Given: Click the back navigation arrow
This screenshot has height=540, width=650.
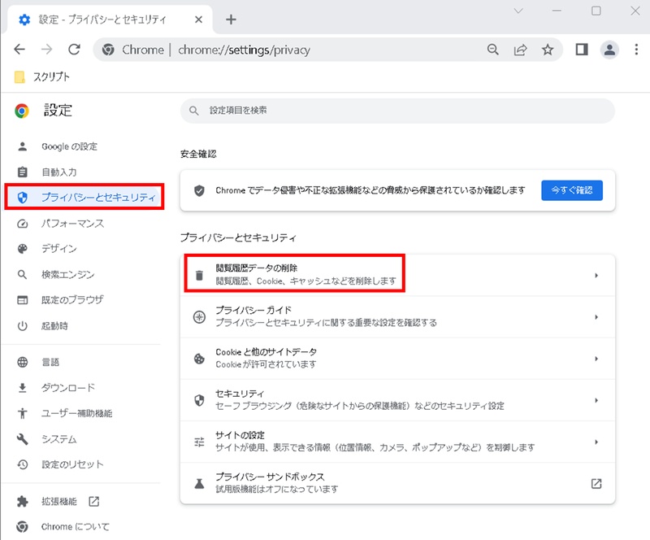Looking at the screenshot, I should 19,50.
